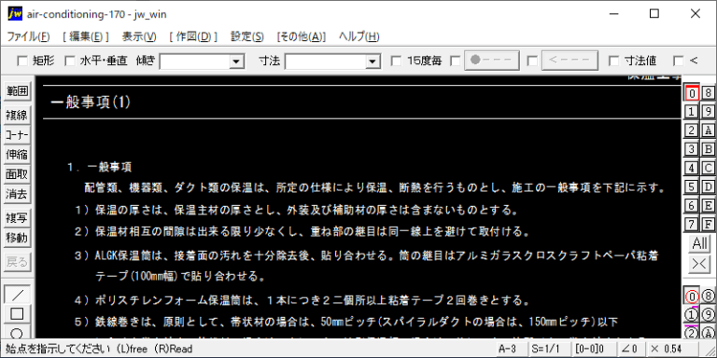Select layer 1 square button

coord(692,112)
